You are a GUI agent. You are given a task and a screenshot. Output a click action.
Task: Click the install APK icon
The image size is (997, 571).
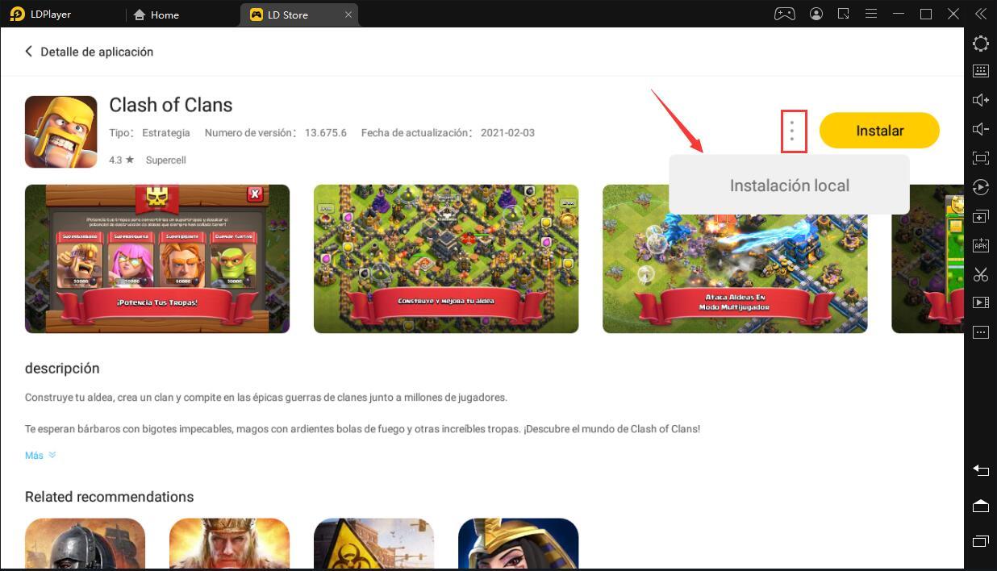point(981,245)
